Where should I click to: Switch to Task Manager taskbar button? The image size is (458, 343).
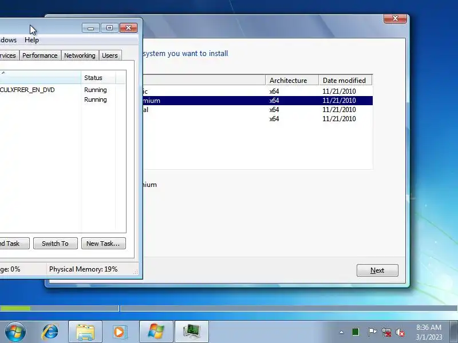tap(192, 332)
